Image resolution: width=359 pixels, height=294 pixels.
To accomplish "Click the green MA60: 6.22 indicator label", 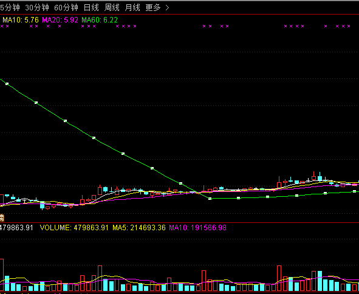I will tap(100, 20).
